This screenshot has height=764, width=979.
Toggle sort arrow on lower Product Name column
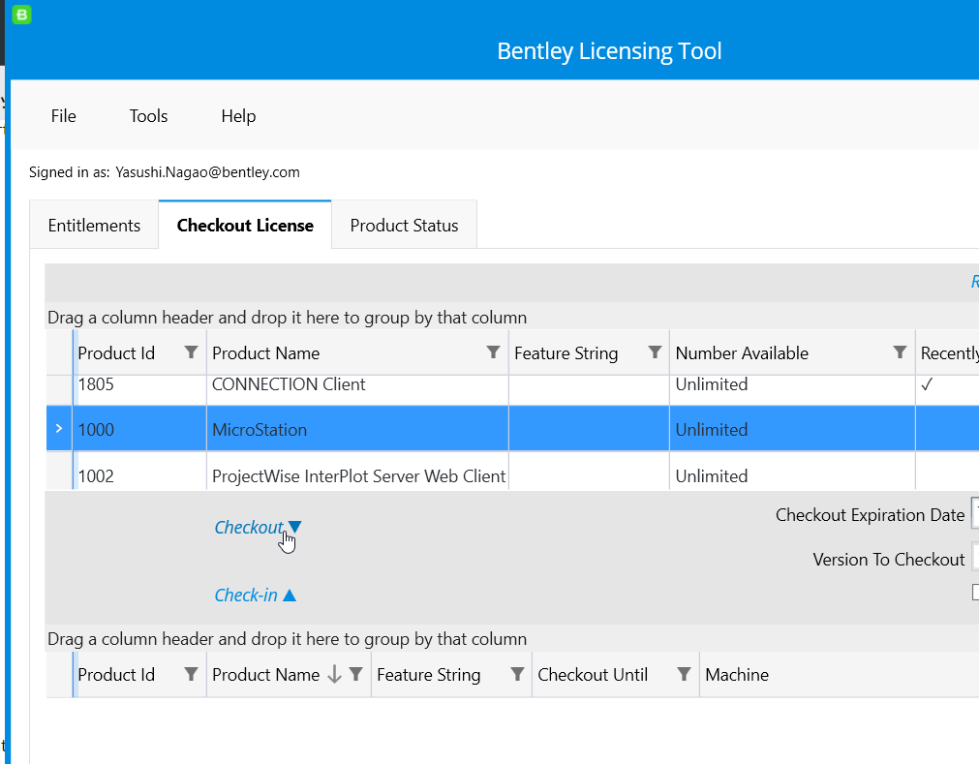(335, 674)
